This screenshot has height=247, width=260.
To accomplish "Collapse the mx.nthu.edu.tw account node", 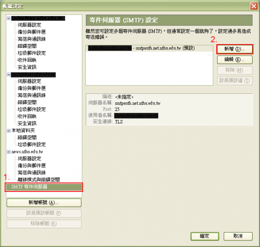I will tap(9, 18).
